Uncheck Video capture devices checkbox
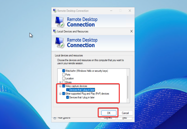This screenshot has width=187, height=129. click(64, 86)
